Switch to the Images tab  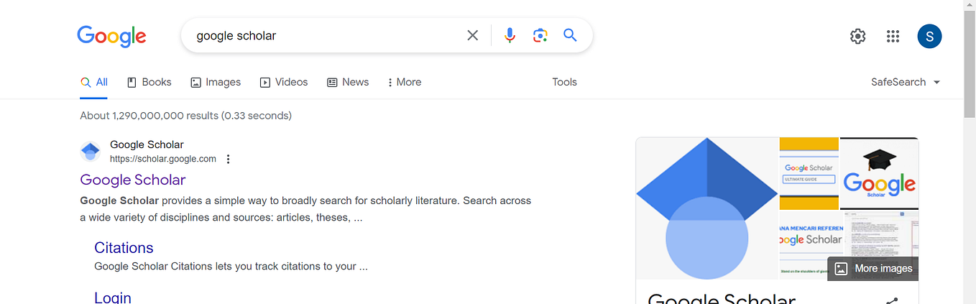[x=216, y=82]
